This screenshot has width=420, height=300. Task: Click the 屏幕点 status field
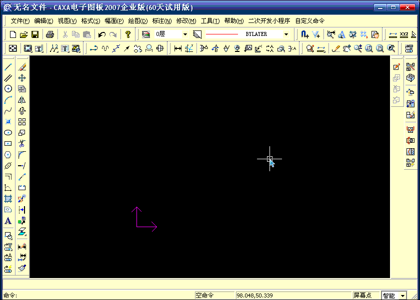click(366, 296)
